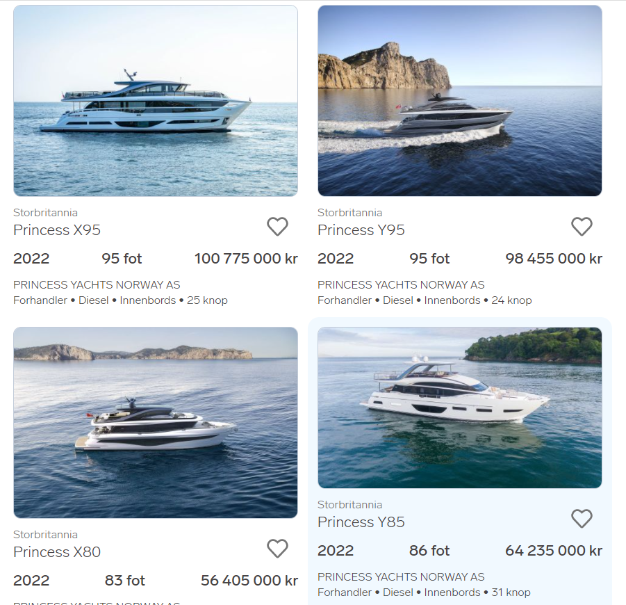Click the Princess Y85 listing title
This screenshot has width=626, height=605.
(x=361, y=522)
